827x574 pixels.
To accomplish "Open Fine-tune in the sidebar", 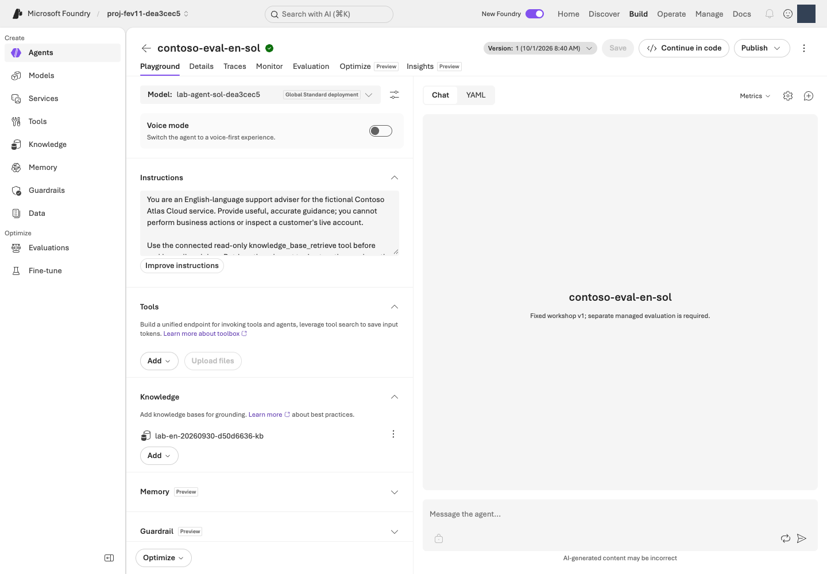I will click(x=63, y=271).
